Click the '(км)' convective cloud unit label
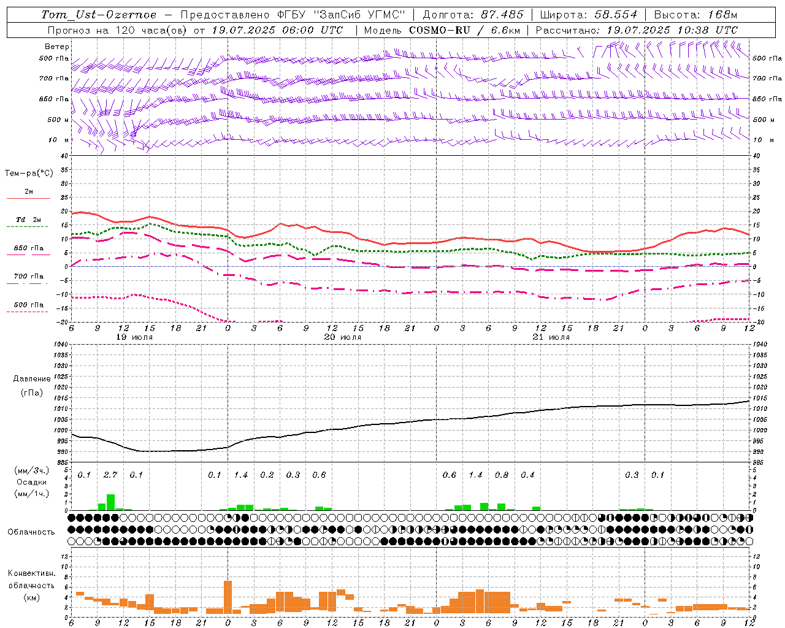 tap(31, 597)
